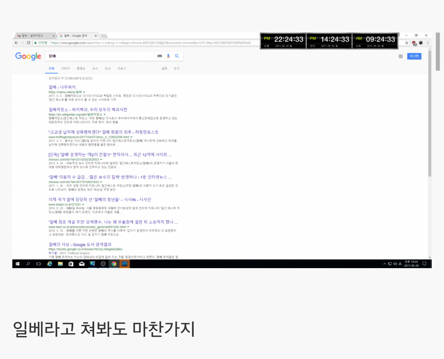Click the taskbar clock showing 10:24
The height and width of the screenshot is (359, 444).
411,264
